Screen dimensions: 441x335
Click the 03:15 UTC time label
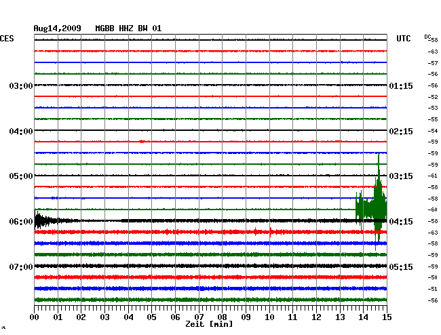click(401, 176)
